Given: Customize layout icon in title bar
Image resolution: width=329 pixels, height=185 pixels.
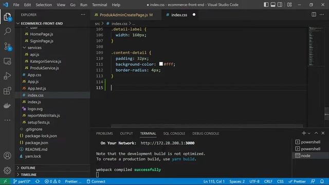Looking at the screenshot, I should 289,5.
